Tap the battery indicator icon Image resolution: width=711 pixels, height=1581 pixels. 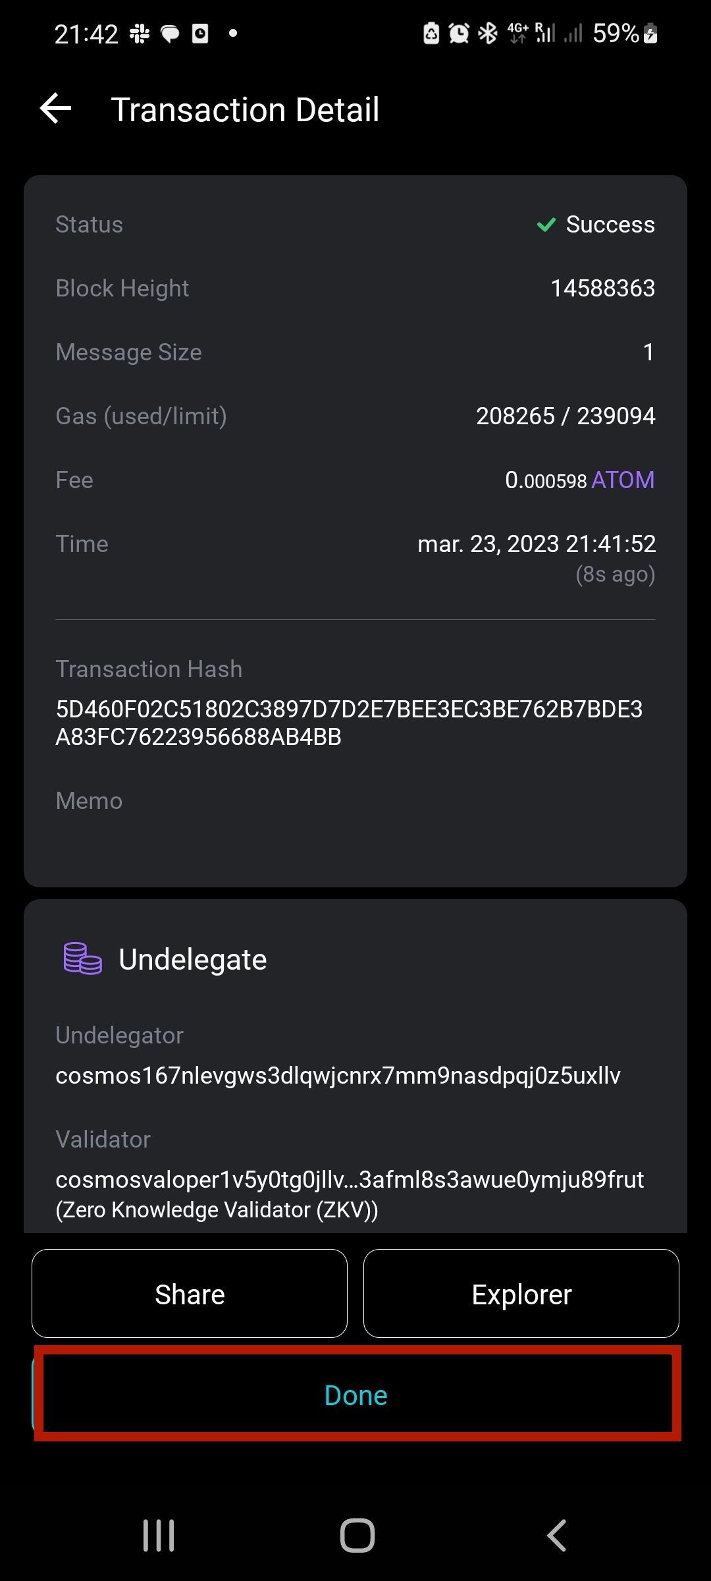point(650,33)
